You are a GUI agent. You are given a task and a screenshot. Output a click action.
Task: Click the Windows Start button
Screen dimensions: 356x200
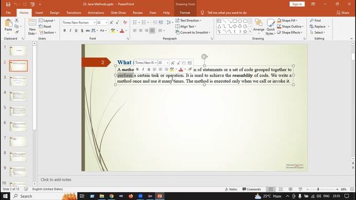pyautogui.click(x=5, y=196)
